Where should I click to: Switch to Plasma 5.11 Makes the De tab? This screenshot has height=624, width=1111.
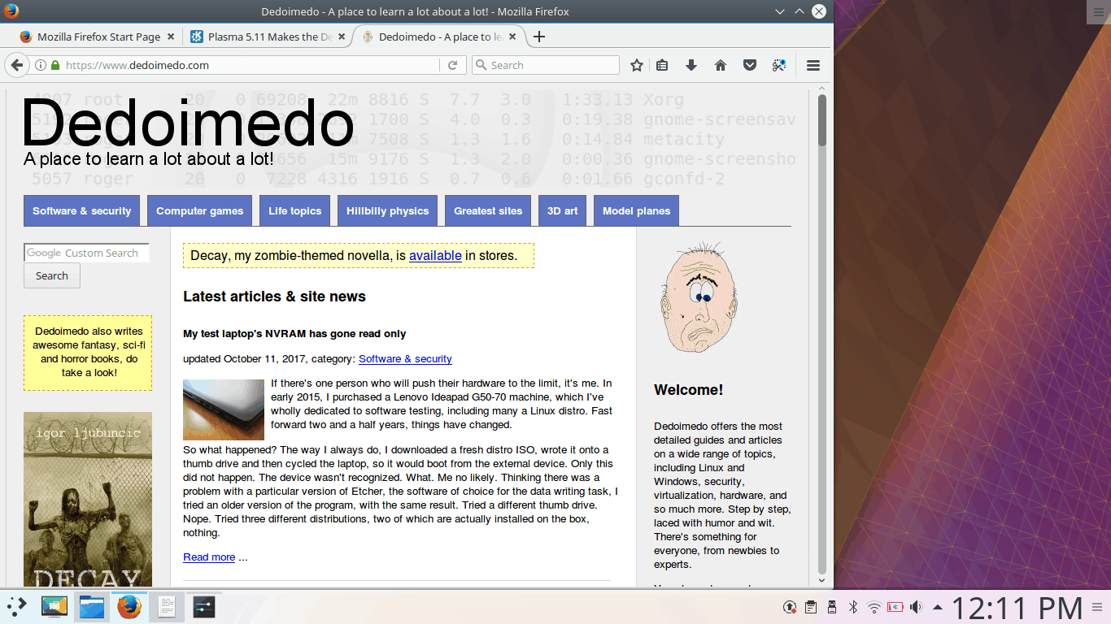pyautogui.click(x=268, y=37)
